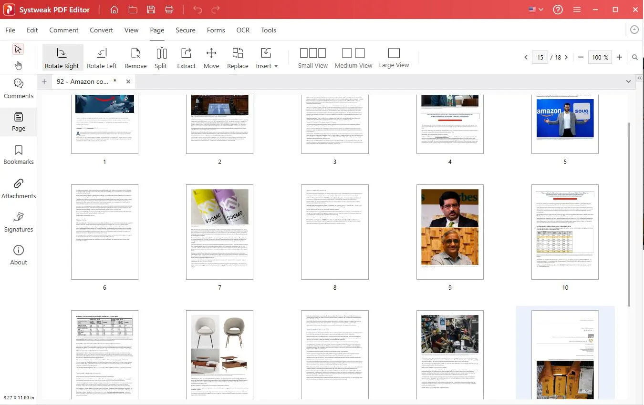The height and width of the screenshot is (405, 644).
Task: Expand the tab list chevron
Action: 628,81
